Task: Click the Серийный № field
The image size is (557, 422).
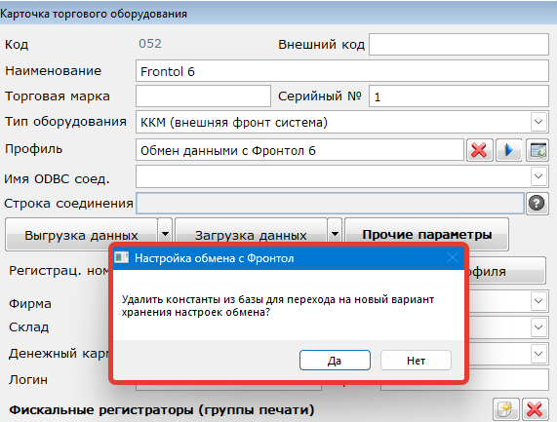Action: (x=458, y=96)
